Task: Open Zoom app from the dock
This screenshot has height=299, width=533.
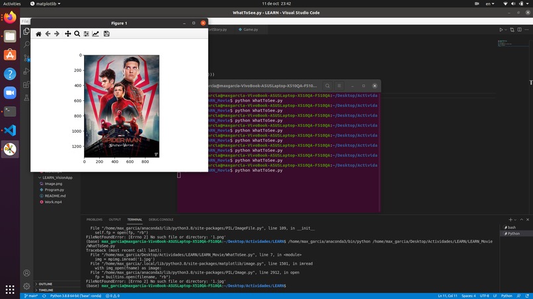Action: click(x=10, y=92)
